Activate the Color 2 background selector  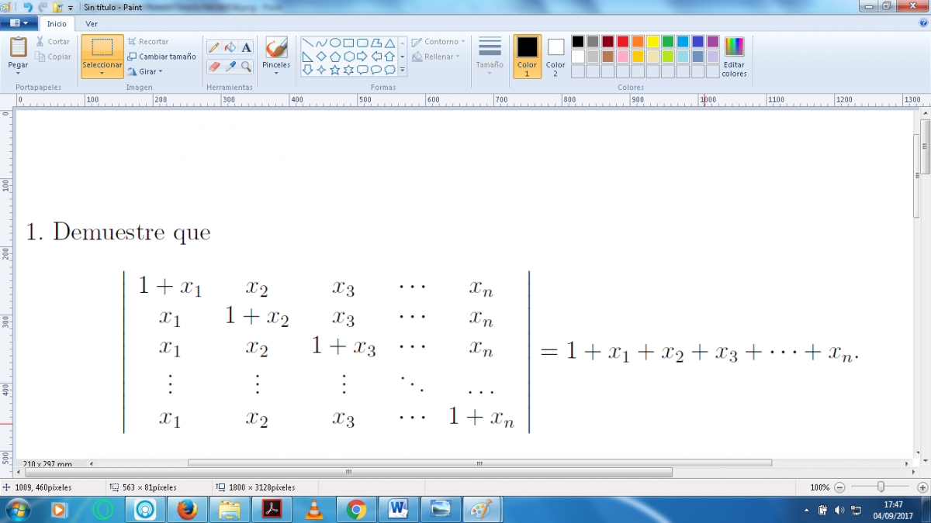tap(555, 56)
